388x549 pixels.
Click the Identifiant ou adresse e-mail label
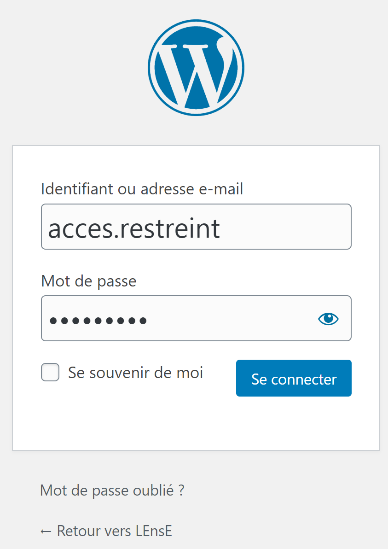pos(142,189)
